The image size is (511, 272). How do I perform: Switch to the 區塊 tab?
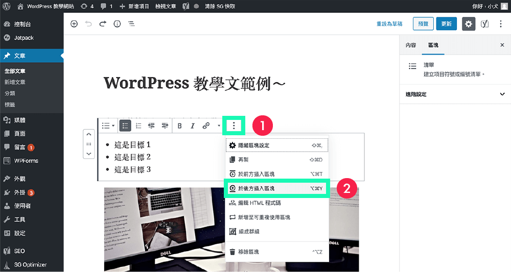coord(433,45)
